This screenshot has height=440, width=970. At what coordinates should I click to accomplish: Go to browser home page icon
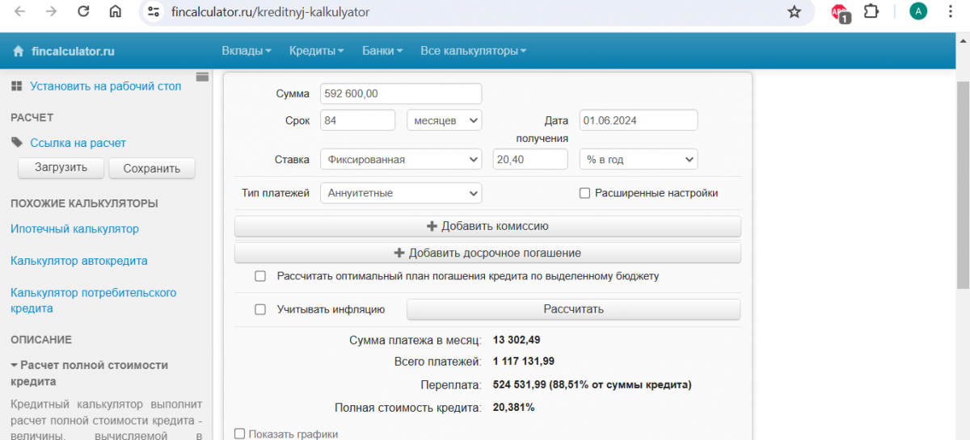tap(116, 12)
